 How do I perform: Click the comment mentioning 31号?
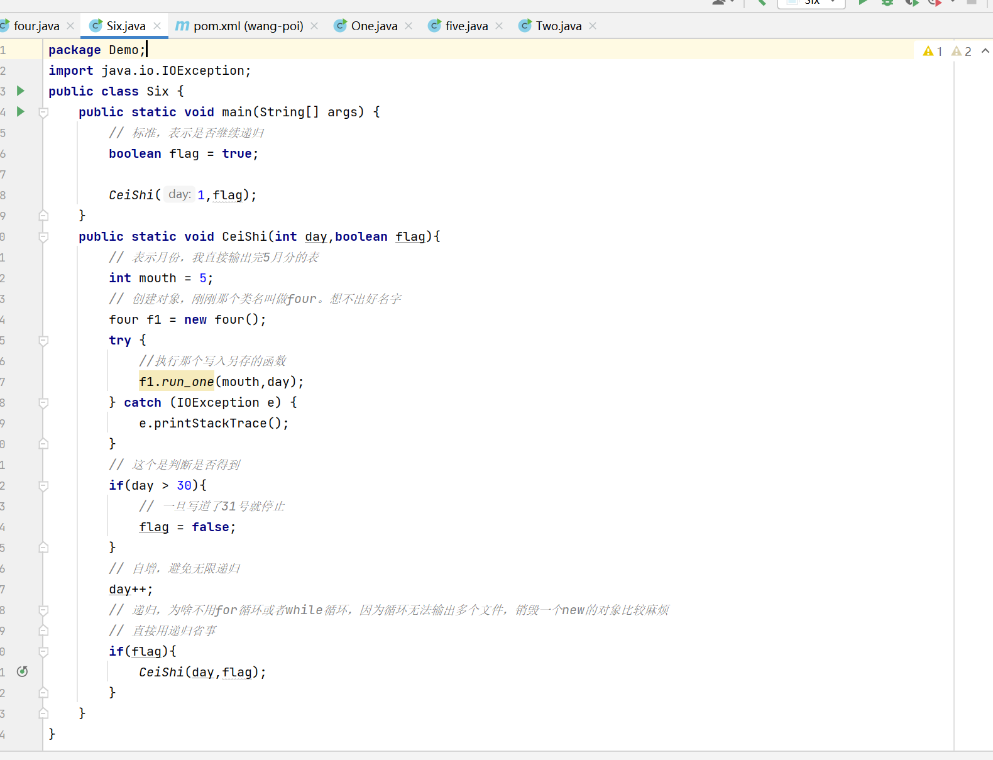click(x=212, y=506)
